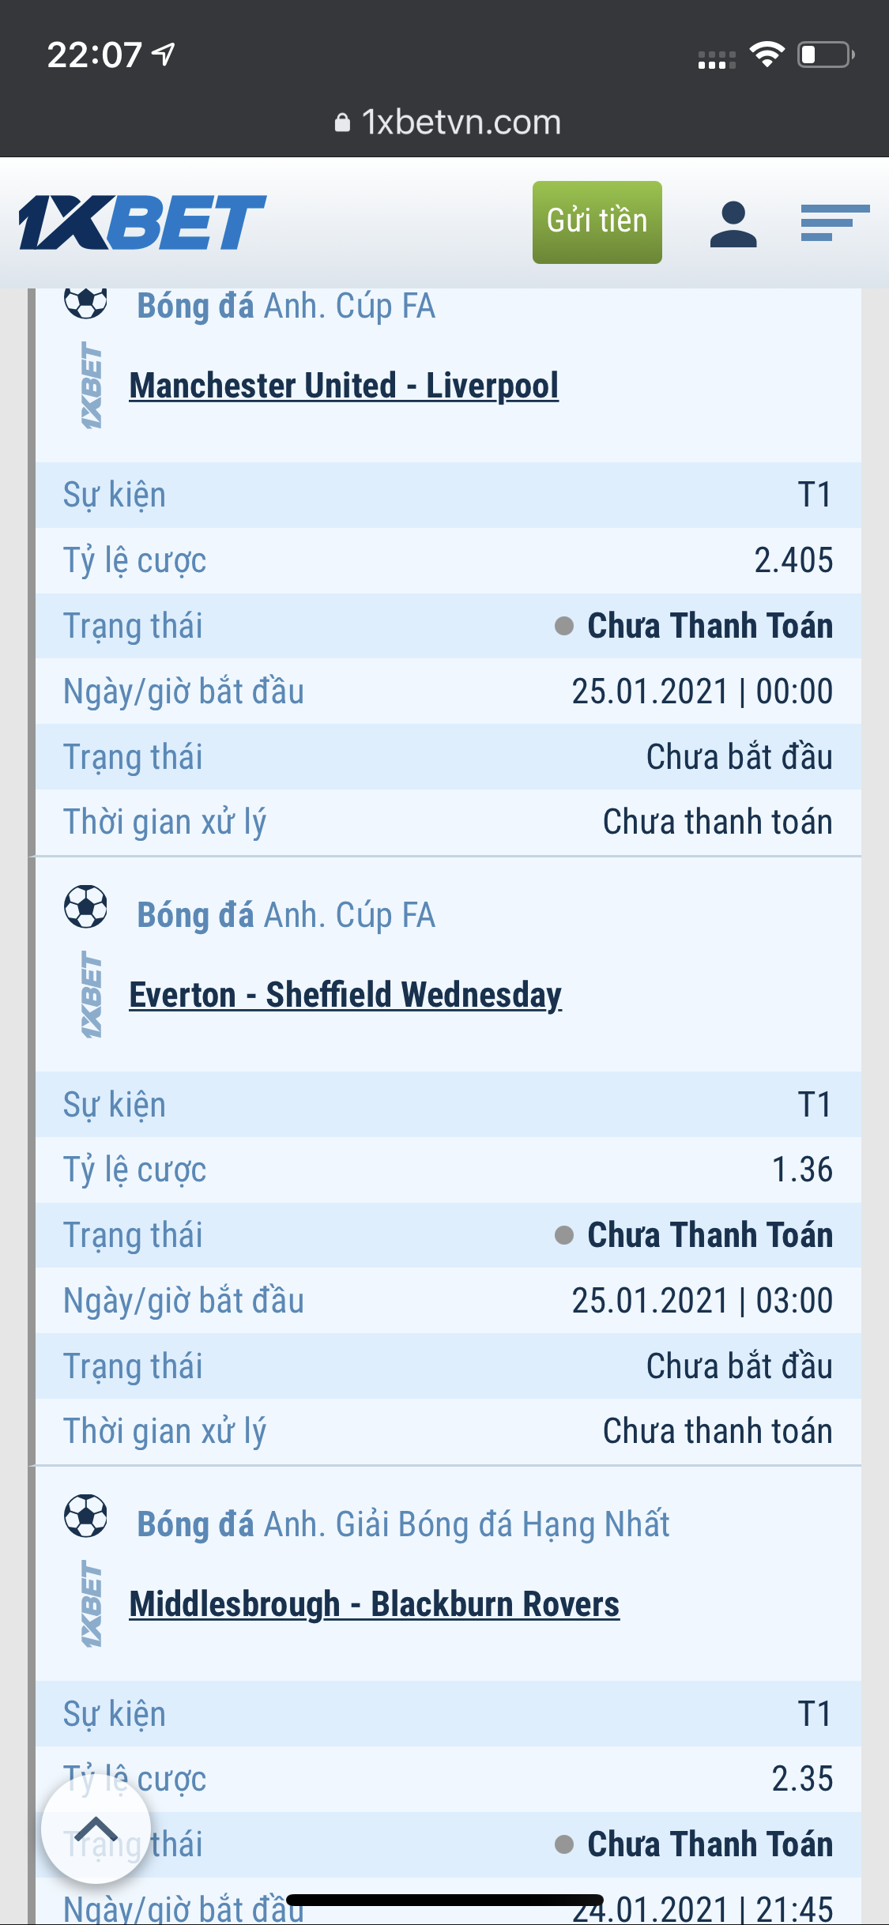Open the user account profile icon
This screenshot has height=1925, width=889.
[x=733, y=224]
